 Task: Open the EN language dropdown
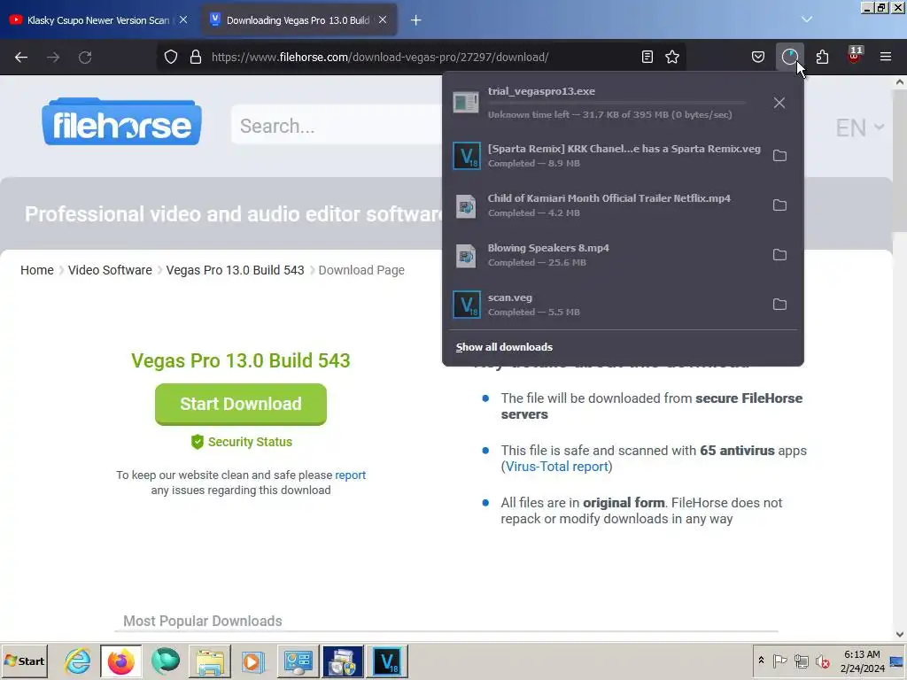859,127
